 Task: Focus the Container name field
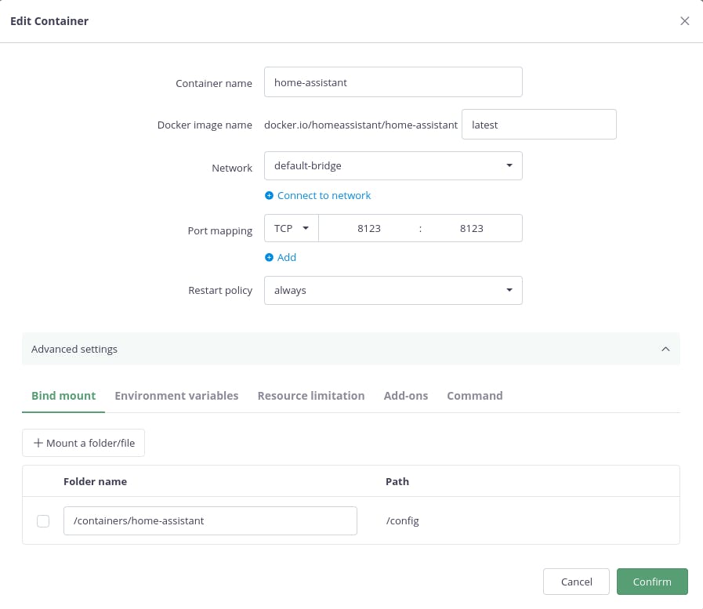tap(393, 82)
